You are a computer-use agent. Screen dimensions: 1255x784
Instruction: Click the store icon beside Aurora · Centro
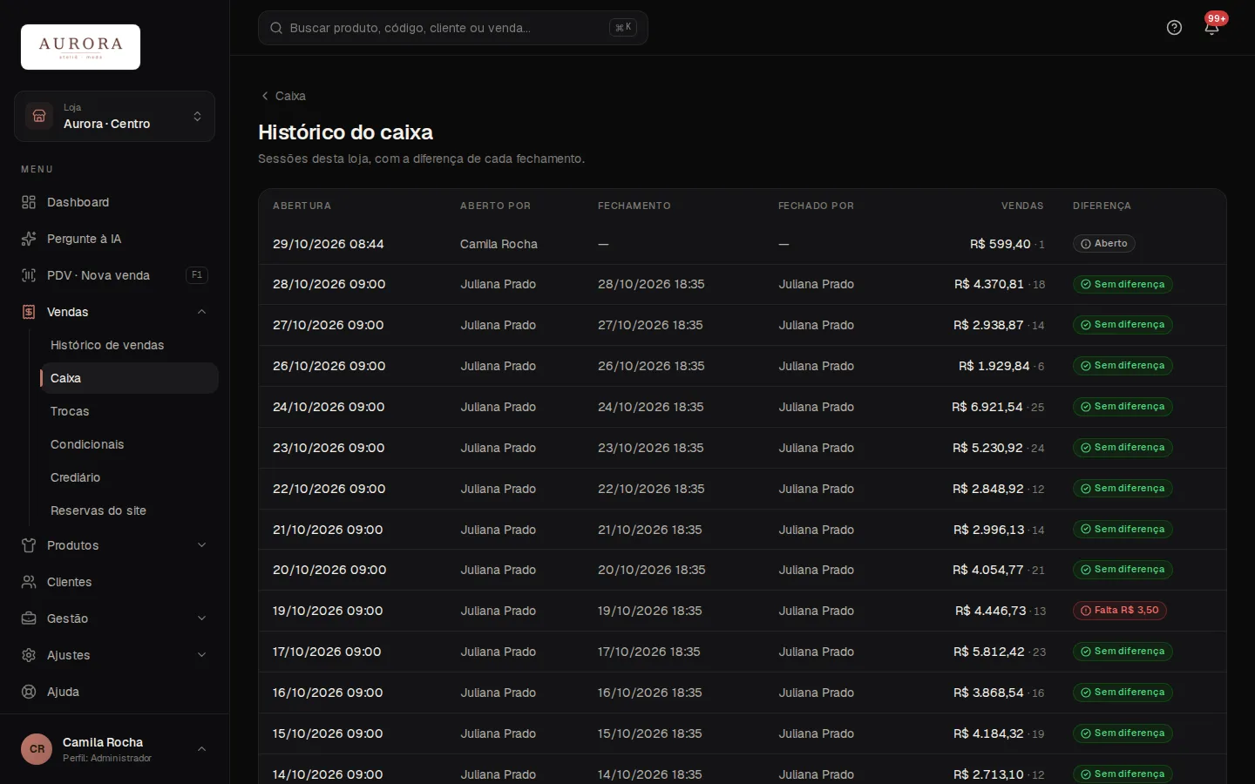pos(39,116)
